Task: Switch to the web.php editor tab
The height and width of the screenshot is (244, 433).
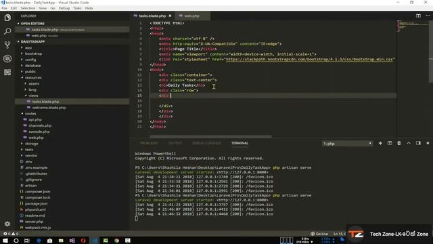Action: 191,16
